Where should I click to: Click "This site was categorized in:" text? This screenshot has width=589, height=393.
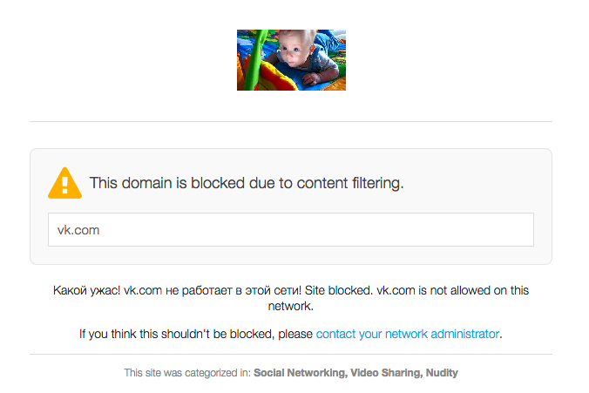pos(187,373)
